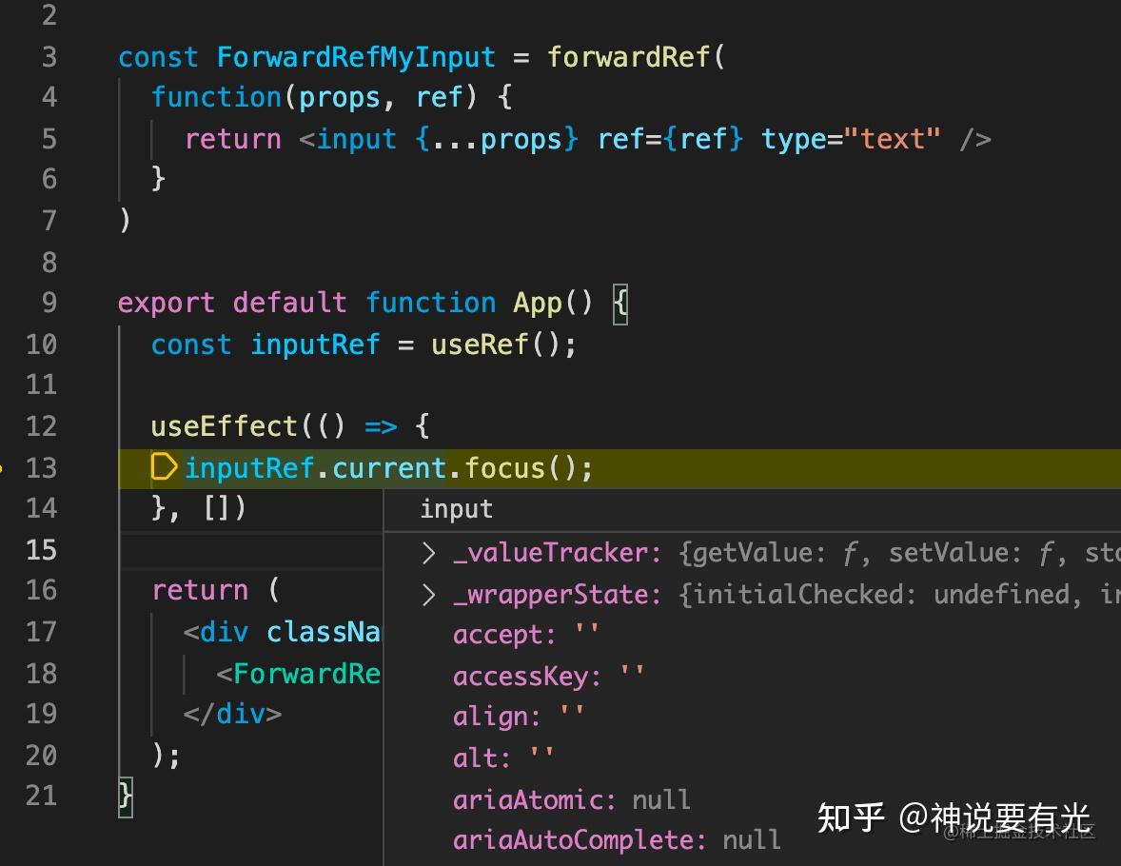The image size is (1121, 866).
Task: Click the execution arrow in the left gutter
Action: pos(5,467)
